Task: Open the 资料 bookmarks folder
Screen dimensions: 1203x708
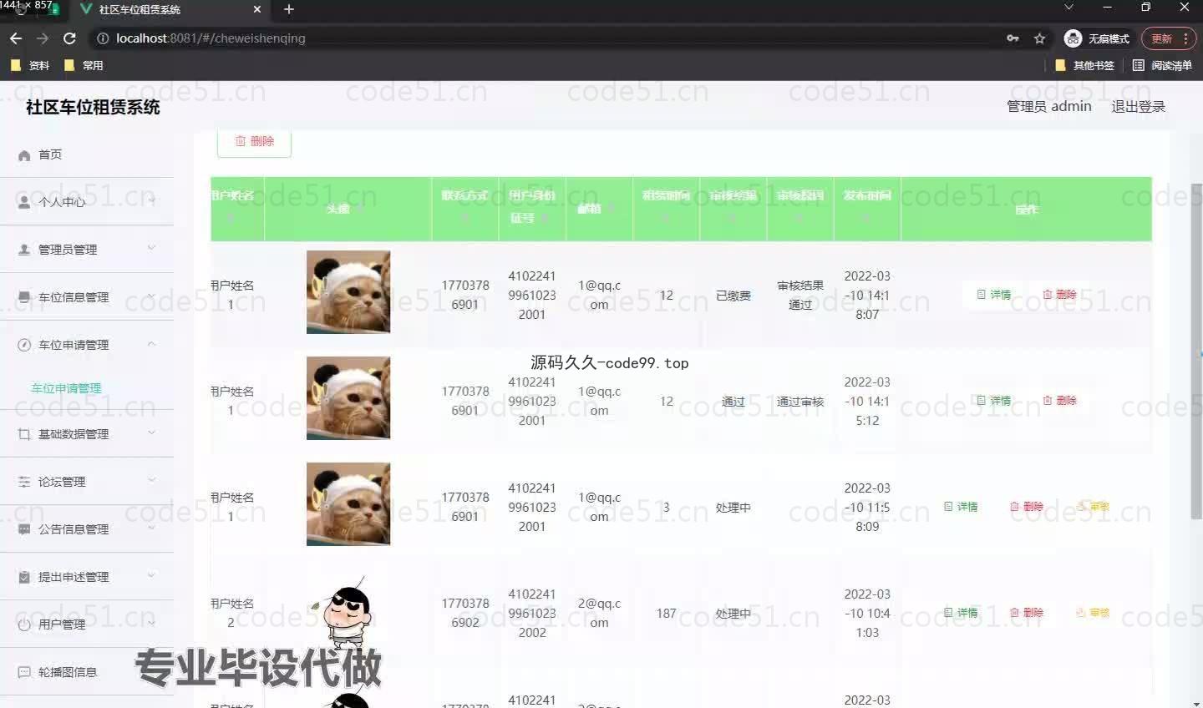Action: (30, 65)
